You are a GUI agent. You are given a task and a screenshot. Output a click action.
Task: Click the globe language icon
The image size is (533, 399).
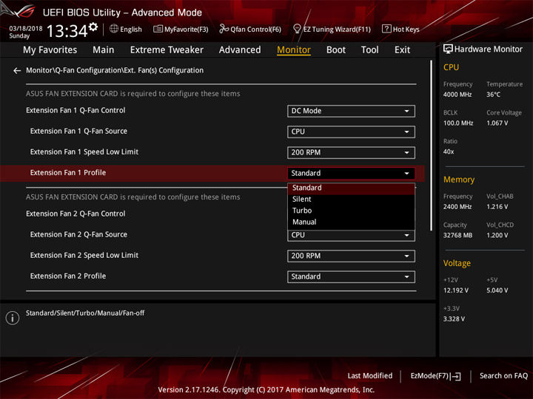[x=114, y=29]
